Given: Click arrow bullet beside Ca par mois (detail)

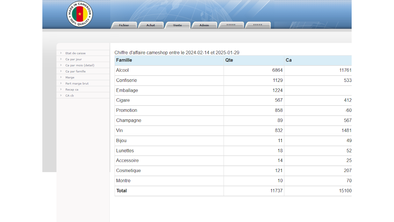Looking at the screenshot, I should point(61,65).
